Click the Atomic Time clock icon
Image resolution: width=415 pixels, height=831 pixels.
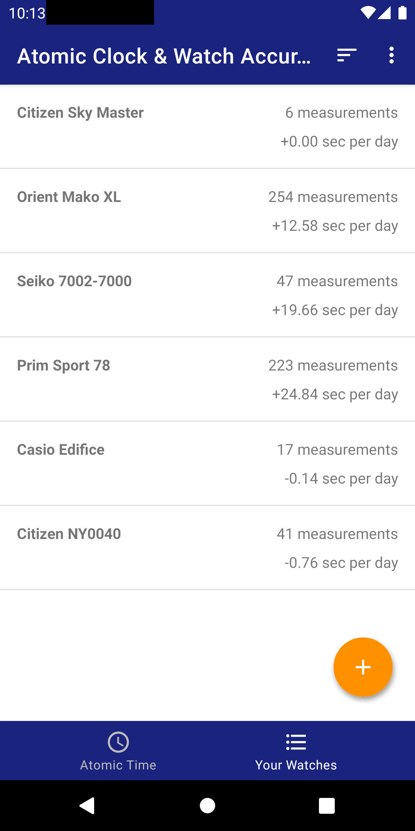[118, 742]
